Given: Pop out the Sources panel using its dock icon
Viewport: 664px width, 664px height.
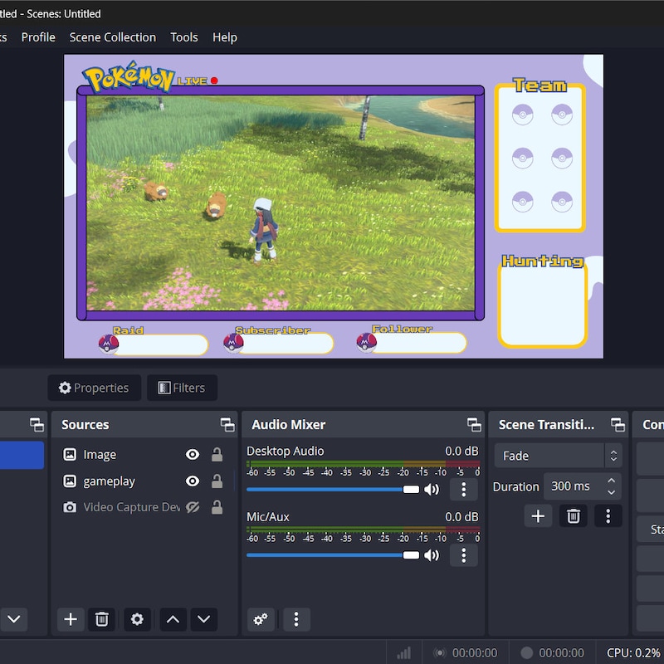Looking at the screenshot, I should point(227,424).
